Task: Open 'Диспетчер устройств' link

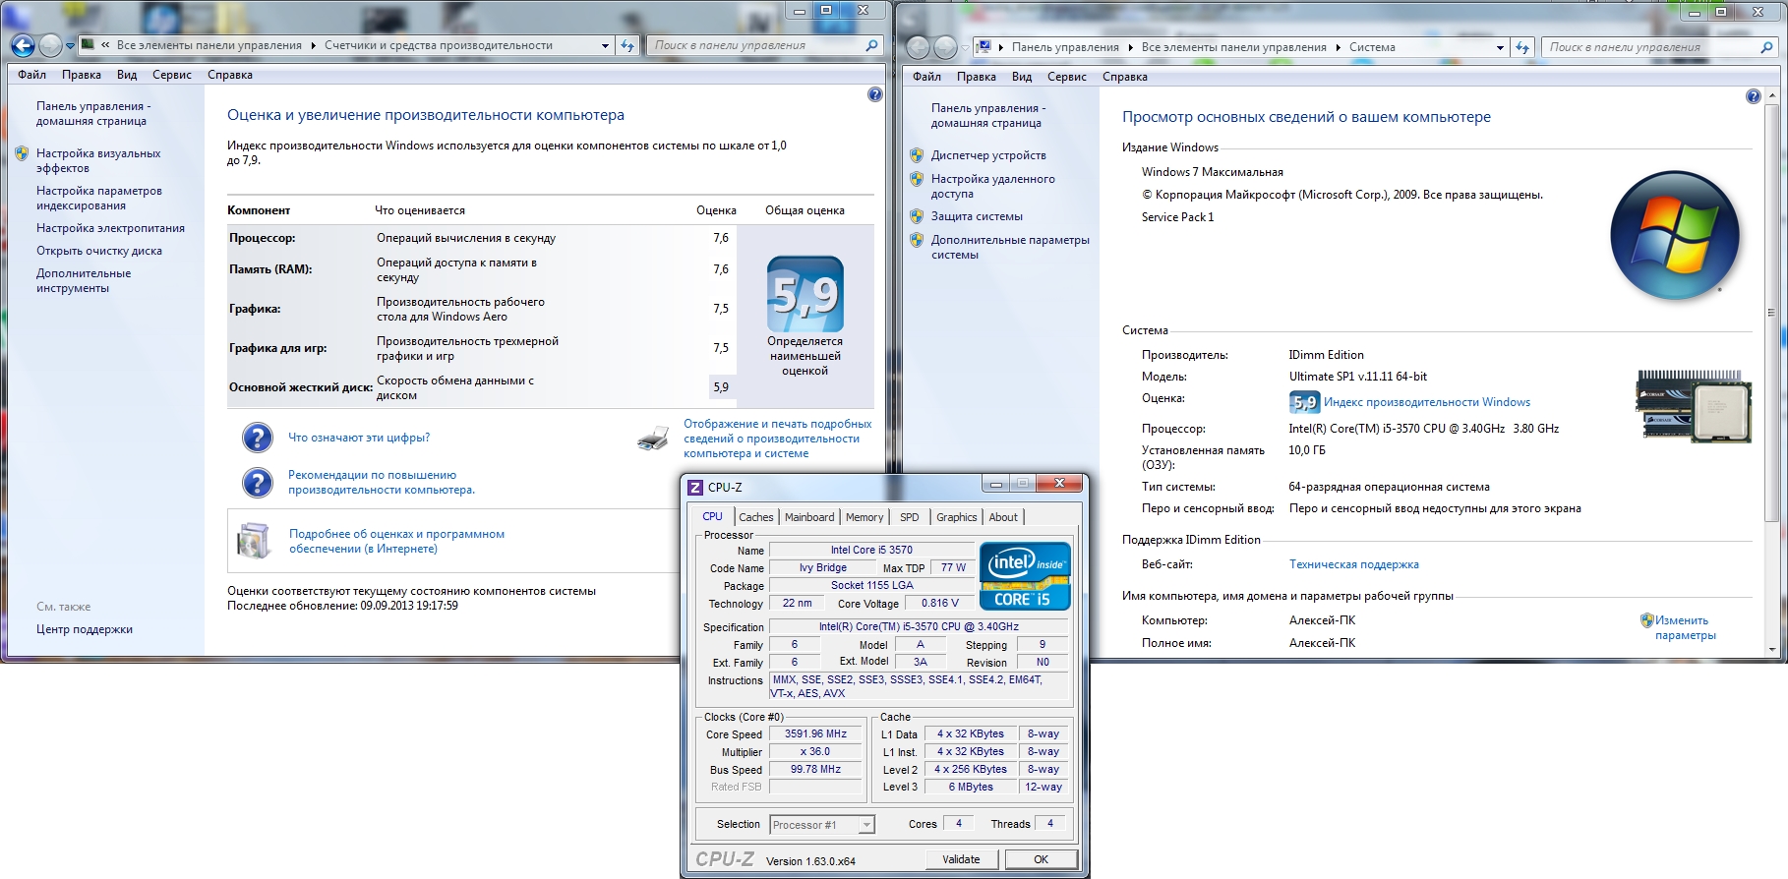Action: click(x=988, y=155)
